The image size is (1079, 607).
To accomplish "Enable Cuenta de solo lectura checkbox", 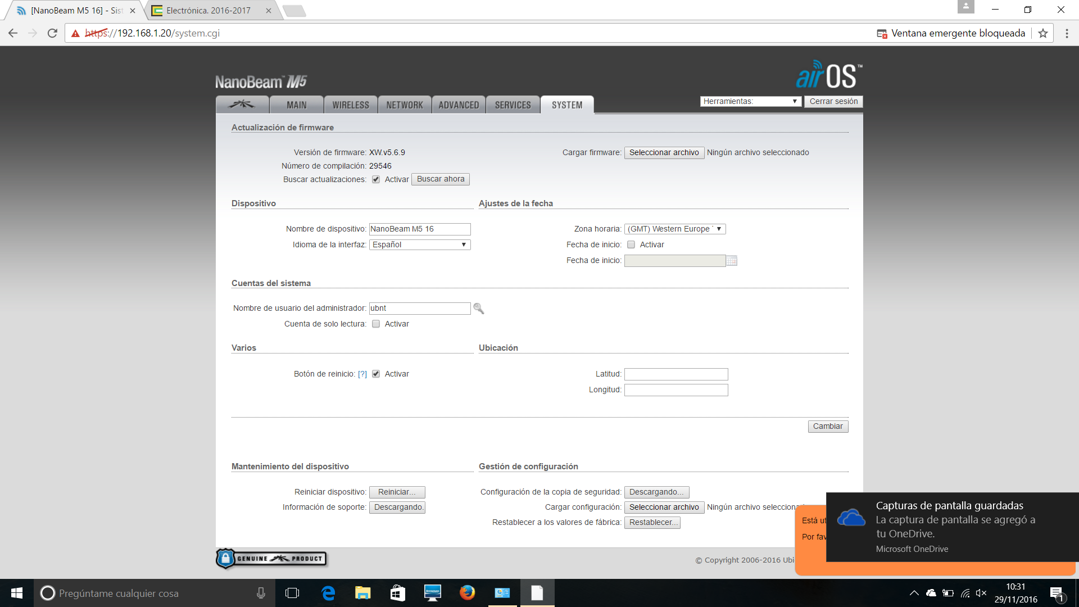I will 376,324.
